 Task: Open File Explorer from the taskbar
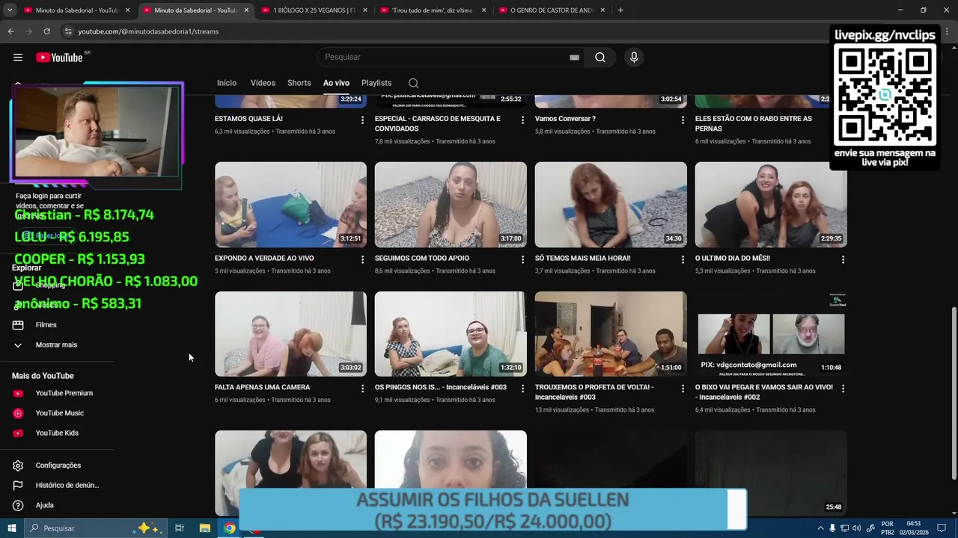204,528
